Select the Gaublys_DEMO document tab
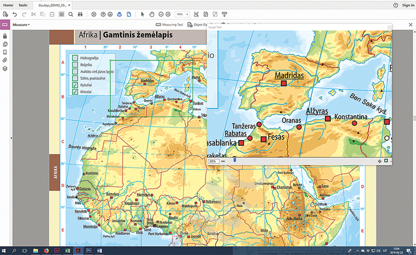This screenshot has width=416, height=255. coord(53,5)
